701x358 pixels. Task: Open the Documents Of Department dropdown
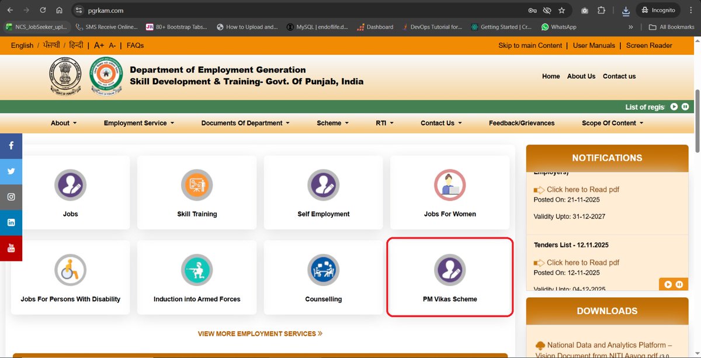245,123
